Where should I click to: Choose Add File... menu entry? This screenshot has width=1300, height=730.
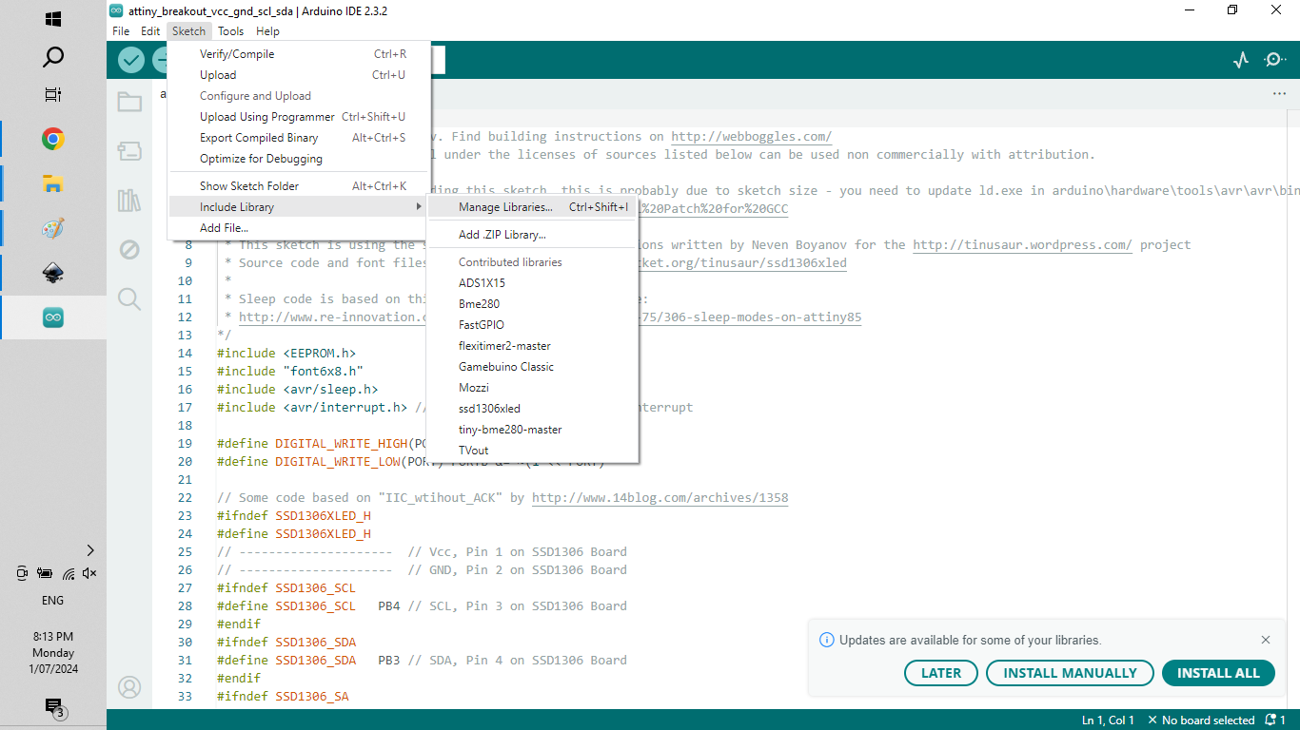tap(299, 228)
